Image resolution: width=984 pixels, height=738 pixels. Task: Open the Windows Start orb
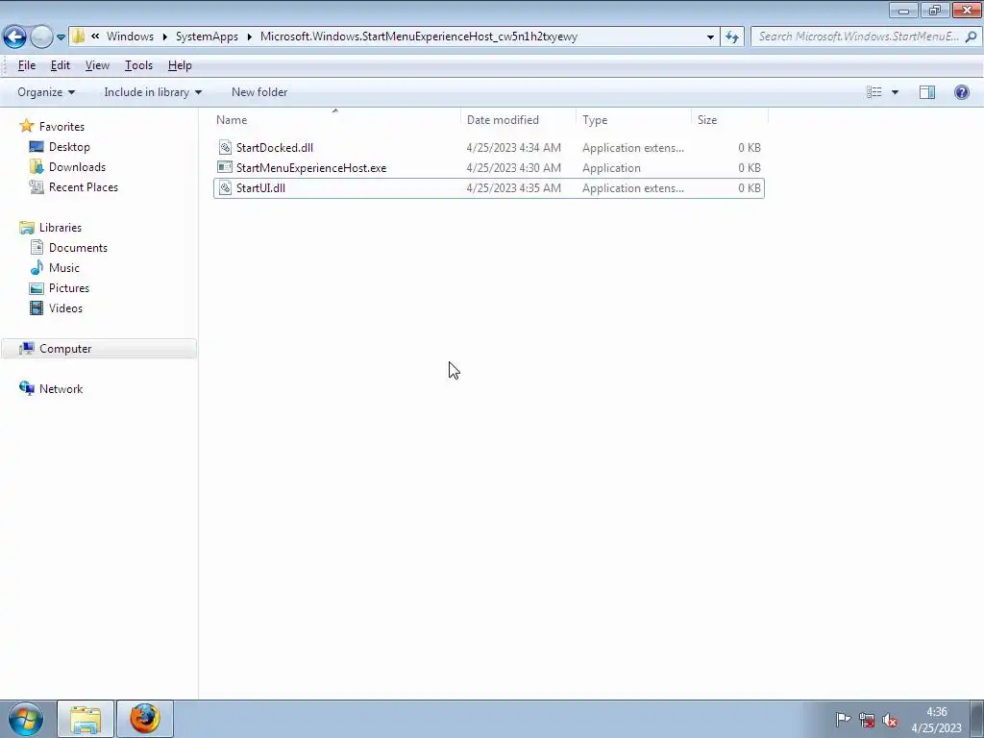[x=26, y=719]
